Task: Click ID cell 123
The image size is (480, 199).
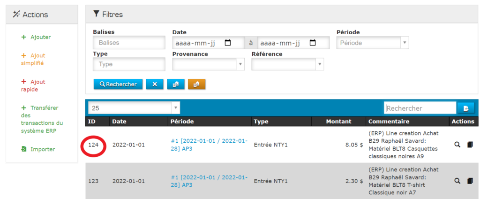Action: 93,181
